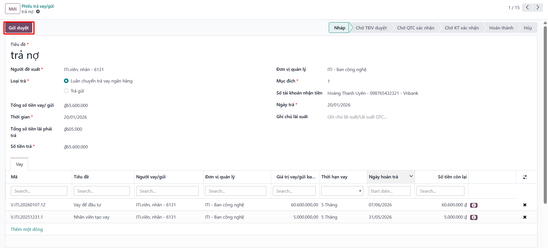Open info icon for V.ITI.20251231.1 row
Screen dimensions: 548x248
tap(474, 217)
